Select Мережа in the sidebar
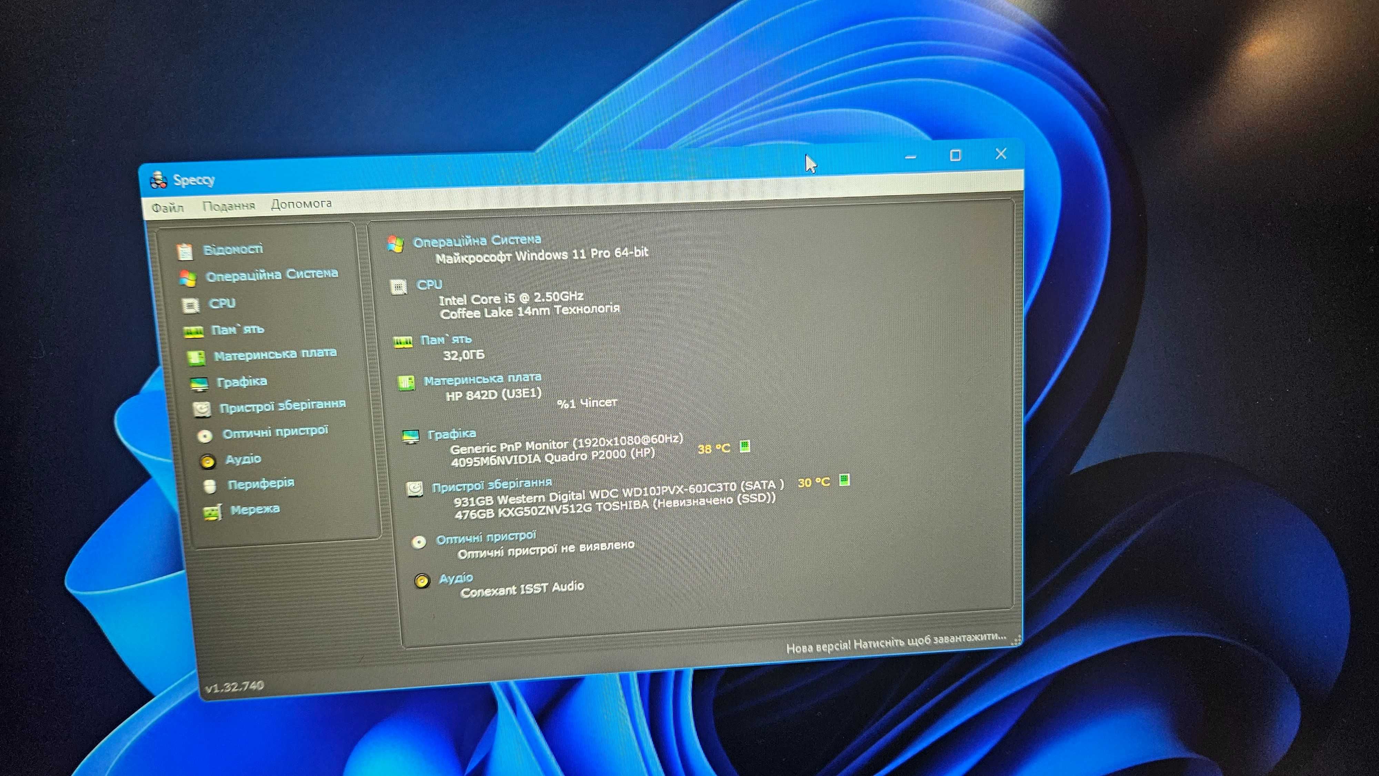 255,509
